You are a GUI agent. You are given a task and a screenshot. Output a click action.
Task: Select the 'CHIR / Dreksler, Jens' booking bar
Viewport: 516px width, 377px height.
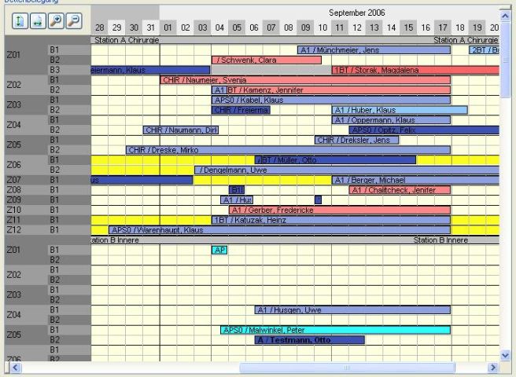tap(357, 140)
